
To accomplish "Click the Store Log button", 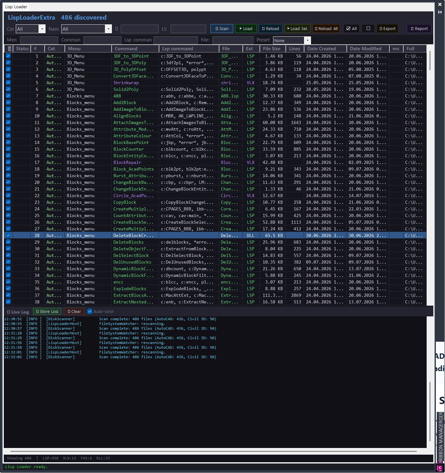I will pos(47,311).
